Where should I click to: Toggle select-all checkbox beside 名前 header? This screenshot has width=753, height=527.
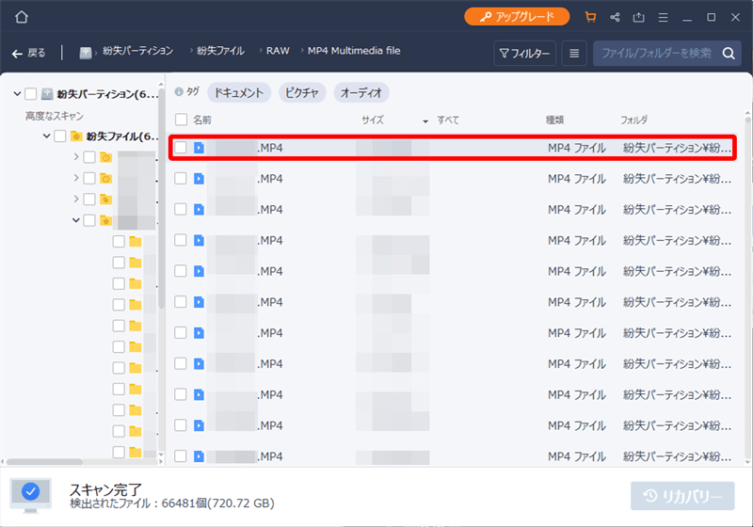click(x=181, y=120)
